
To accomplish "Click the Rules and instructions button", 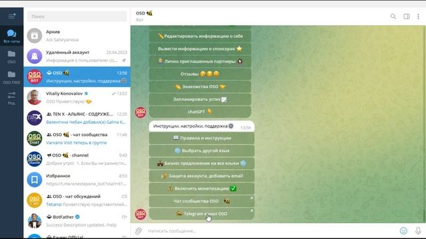I will point(202,138).
